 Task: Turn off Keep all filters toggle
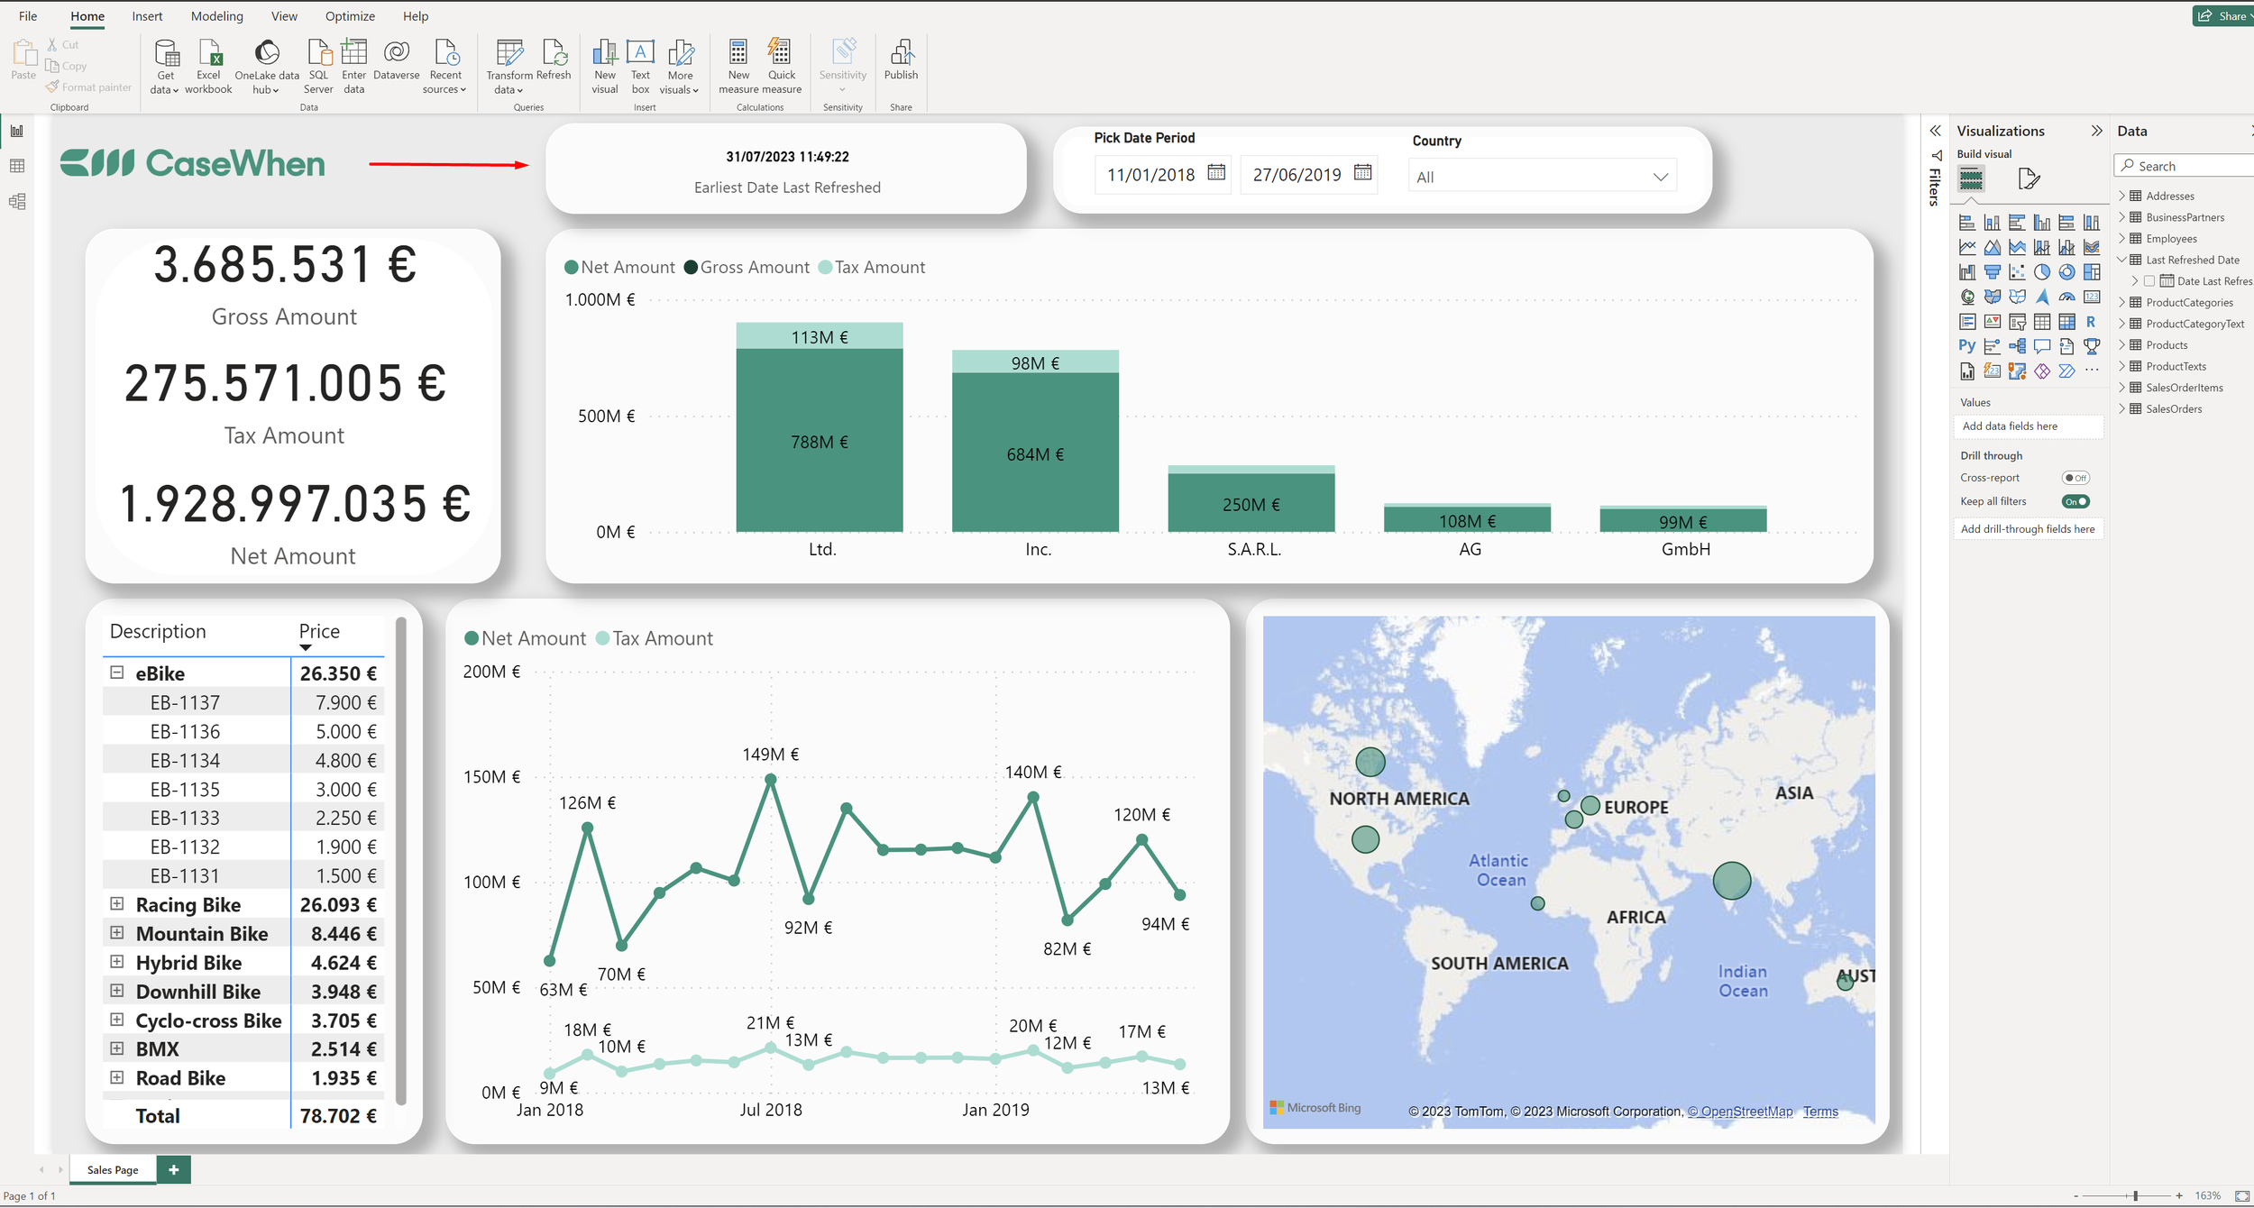[x=2076, y=502]
